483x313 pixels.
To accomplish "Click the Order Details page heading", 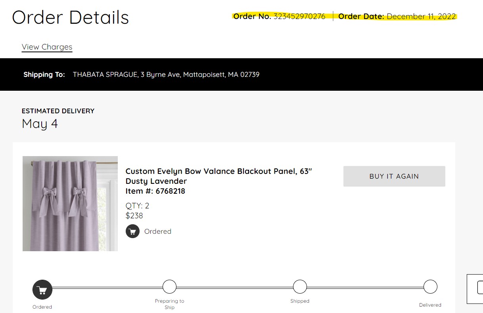I will click(x=71, y=17).
